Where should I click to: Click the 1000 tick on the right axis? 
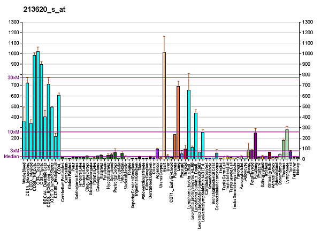(x=308, y=54)
